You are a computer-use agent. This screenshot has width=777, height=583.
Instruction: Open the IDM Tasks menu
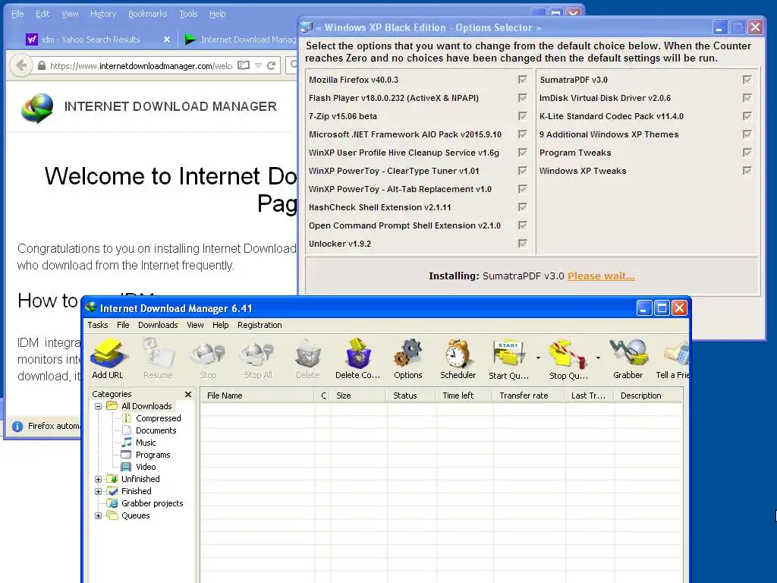pos(98,325)
